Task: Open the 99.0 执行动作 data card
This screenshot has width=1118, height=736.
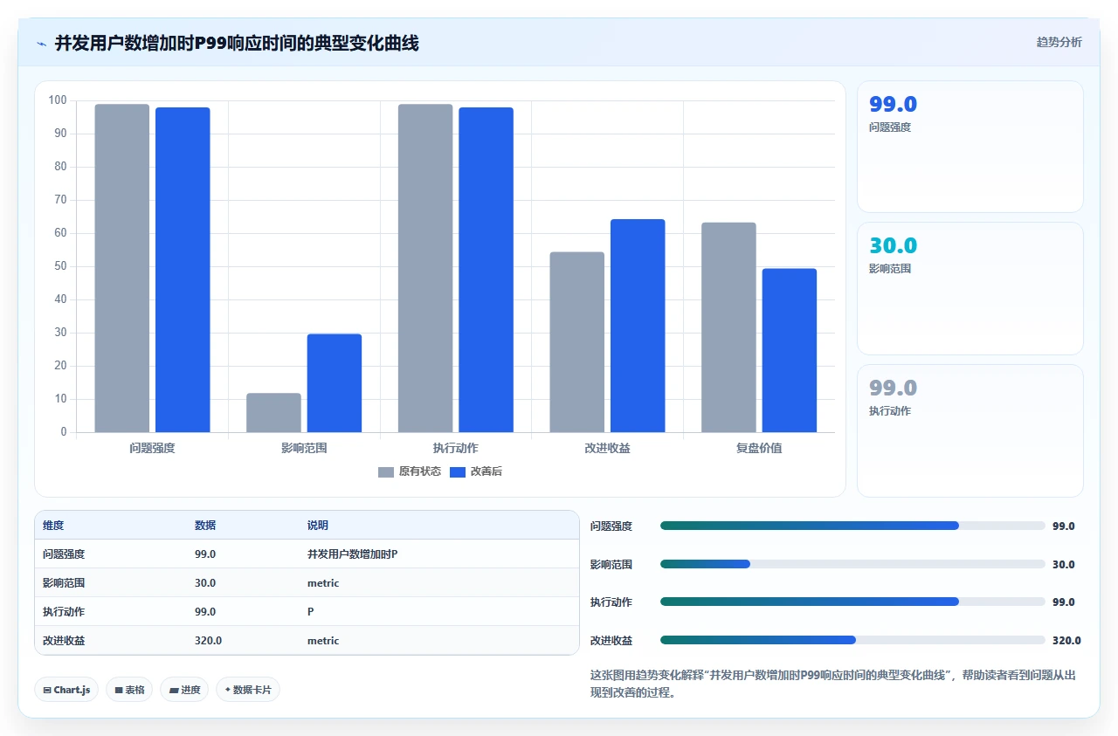Action: [970, 430]
